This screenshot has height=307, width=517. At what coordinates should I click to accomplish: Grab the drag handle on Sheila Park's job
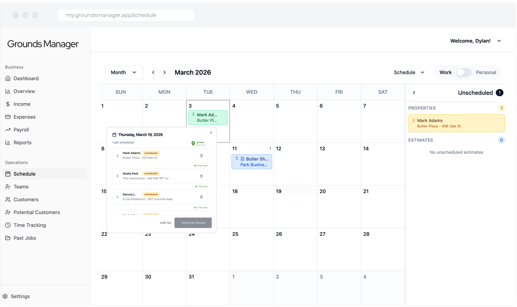pyautogui.click(x=118, y=176)
